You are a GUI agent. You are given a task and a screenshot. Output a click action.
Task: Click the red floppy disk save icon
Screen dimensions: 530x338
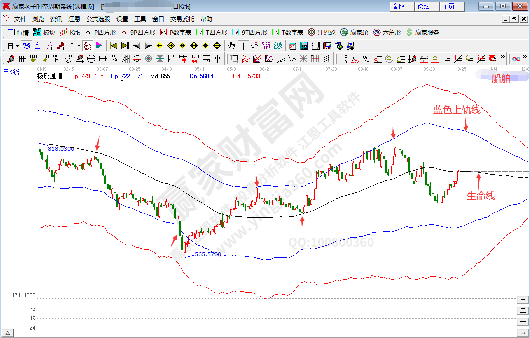click(x=327, y=46)
